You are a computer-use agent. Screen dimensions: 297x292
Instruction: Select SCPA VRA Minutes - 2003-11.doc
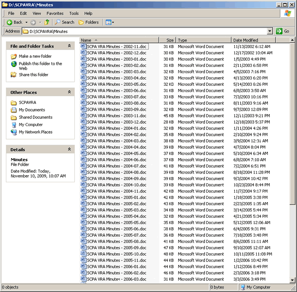pyautogui.click(x=116, y=116)
